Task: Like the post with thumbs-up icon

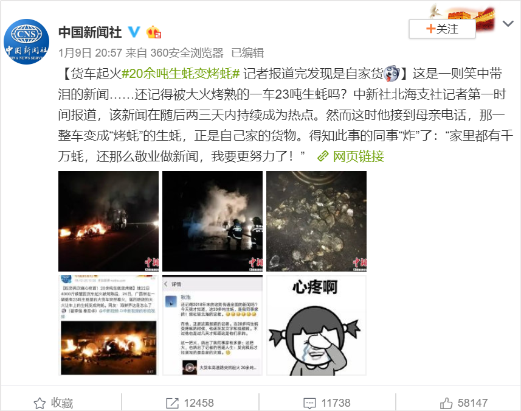Action: point(446,403)
